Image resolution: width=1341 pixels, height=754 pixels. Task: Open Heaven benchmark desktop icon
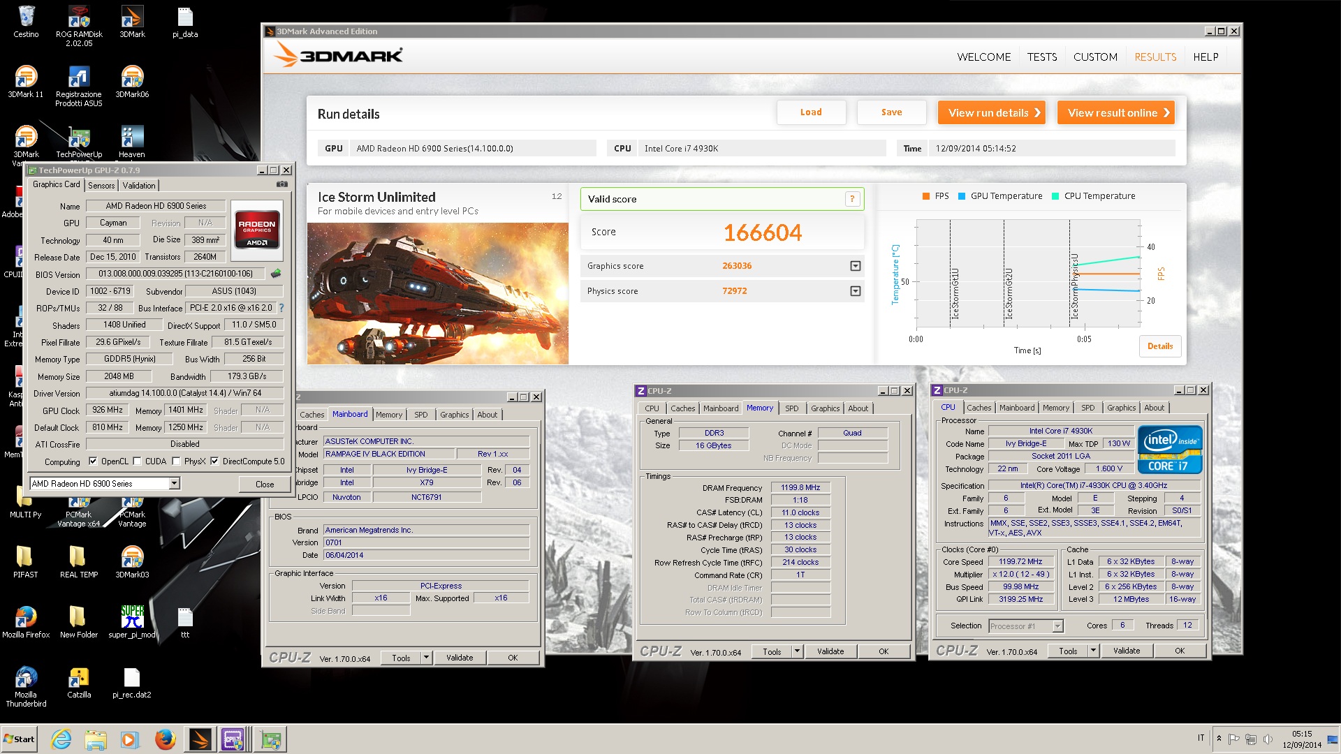click(x=132, y=142)
